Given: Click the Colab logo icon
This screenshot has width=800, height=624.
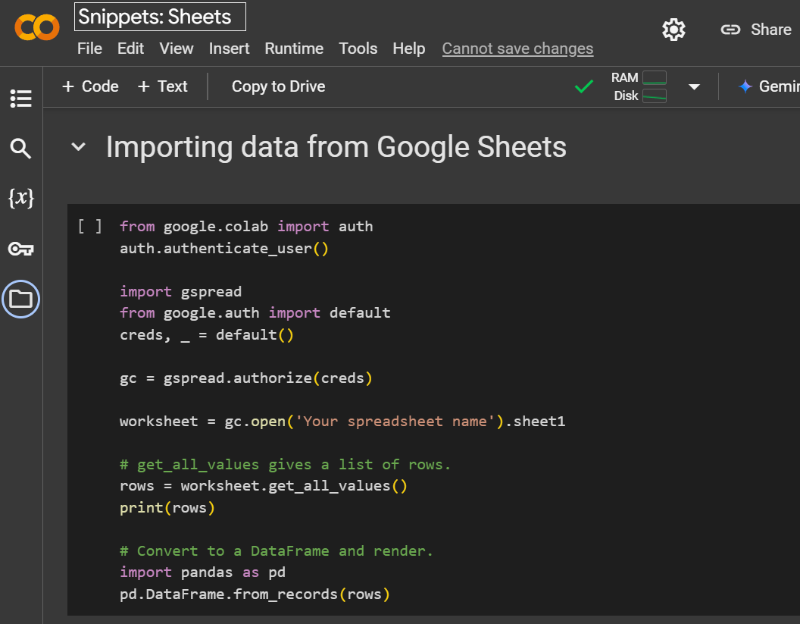Looking at the screenshot, I should [x=36, y=27].
